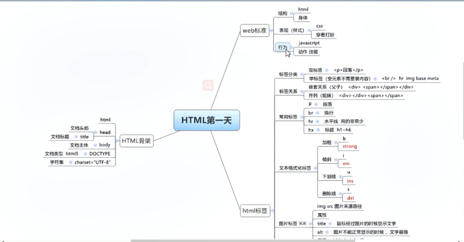This screenshot has height=242, width=464.
Task: Select the 文本格式化标签 node
Action: click(x=295, y=168)
